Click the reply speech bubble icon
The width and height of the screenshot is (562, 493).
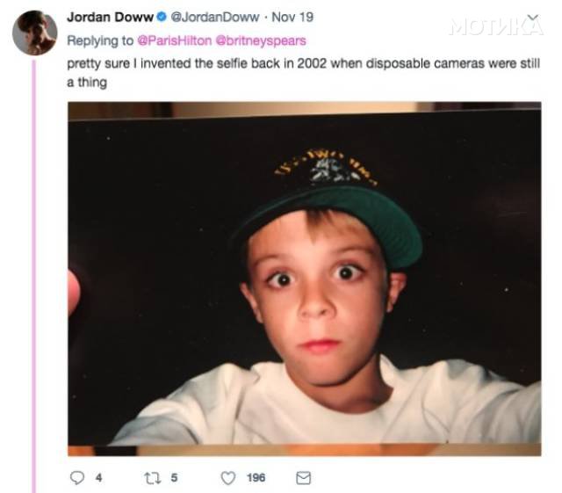[x=77, y=477]
